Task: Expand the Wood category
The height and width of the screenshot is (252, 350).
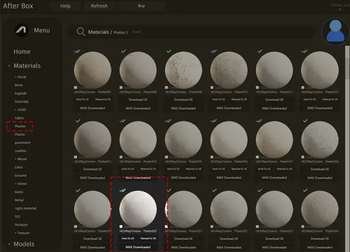Action: tap(21, 159)
